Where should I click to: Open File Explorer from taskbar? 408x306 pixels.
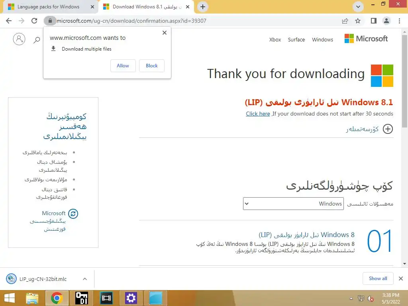[x=32, y=298]
